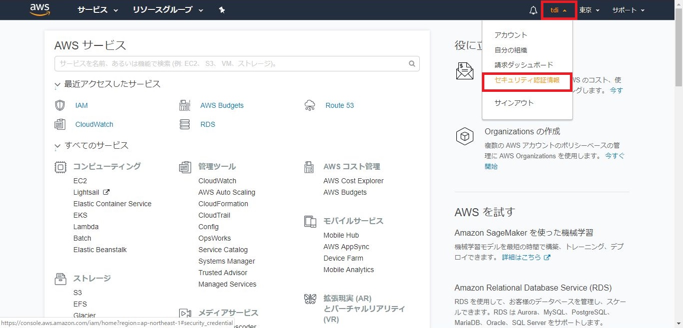Click the CloudWatch icon in recent services
This screenshot has width=683, height=328.
point(60,124)
